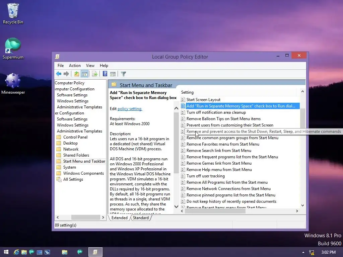This screenshot has height=257, width=343.
Task: Click the taskbar clock showing 3:02 PM
Action: coord(328,252)
